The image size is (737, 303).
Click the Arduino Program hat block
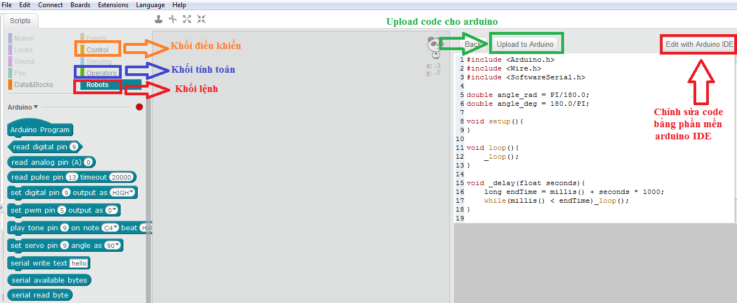[40, 129]
